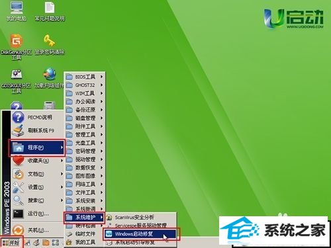This screenshot has width=331, height=248.
Task: Click the PECMD说明 question mark icon in Start menu
Action: click(18, 117)
